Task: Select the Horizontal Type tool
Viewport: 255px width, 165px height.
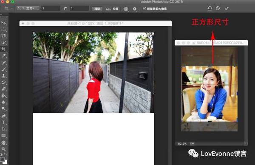Action: pos(3,122)
